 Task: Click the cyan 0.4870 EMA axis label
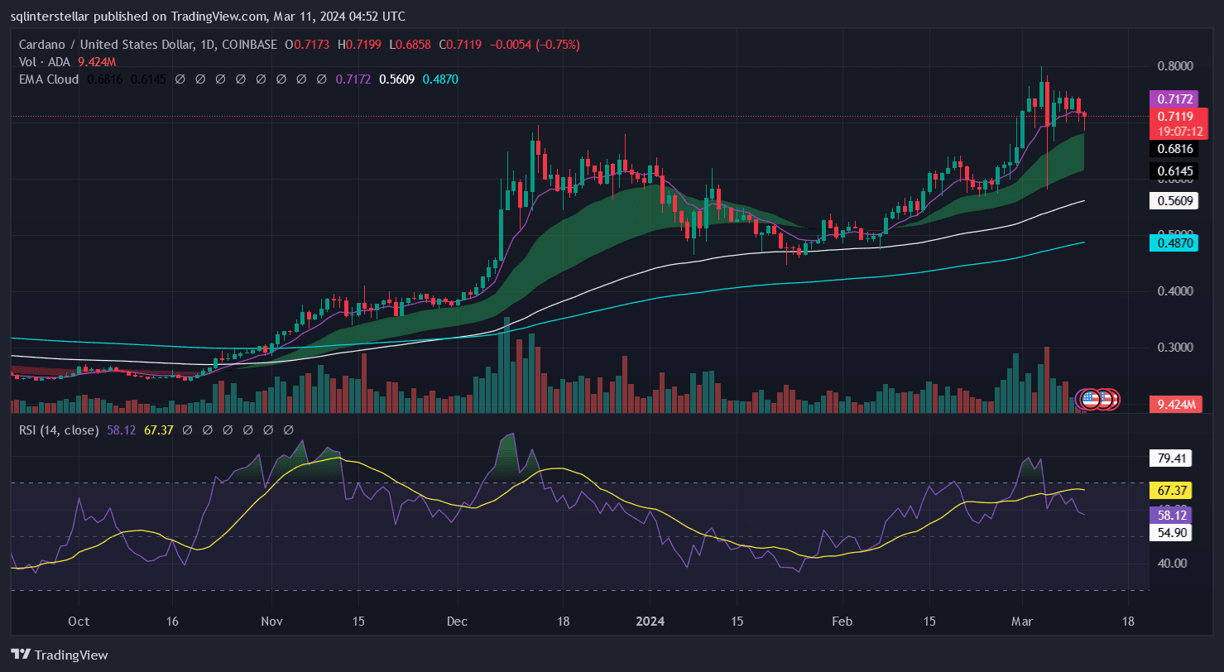point(1175,242)
